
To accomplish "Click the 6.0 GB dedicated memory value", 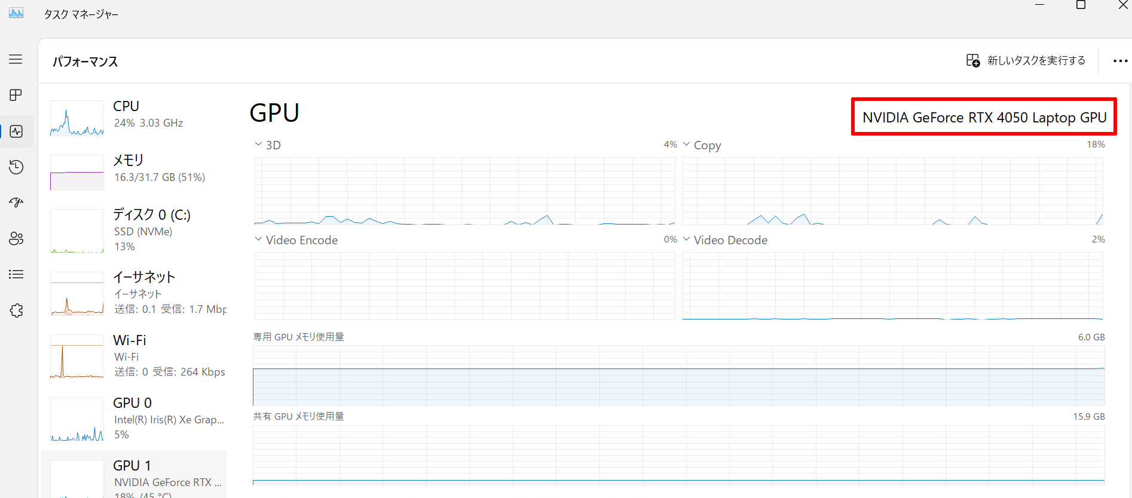I will tap(1091, 337).
